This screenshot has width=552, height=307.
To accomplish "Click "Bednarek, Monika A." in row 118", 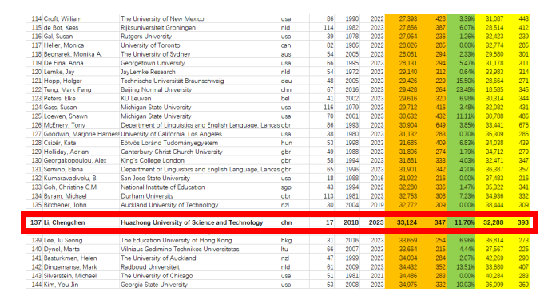I will [73, 54].
